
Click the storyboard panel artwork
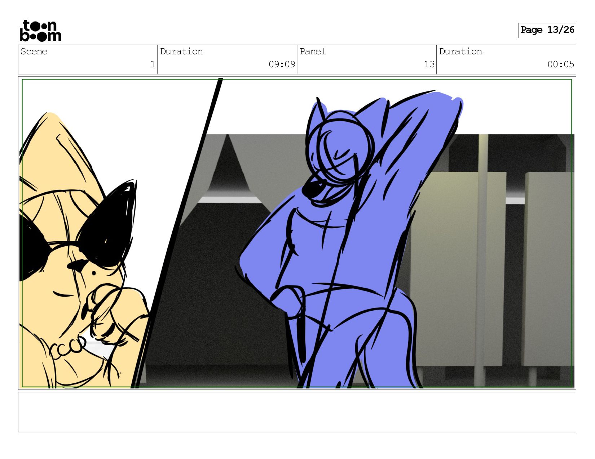tap(297, 233)
